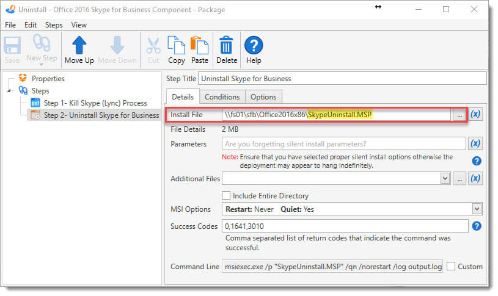Enable the Include Entire Directory checkbox

[x=226, y=195]
